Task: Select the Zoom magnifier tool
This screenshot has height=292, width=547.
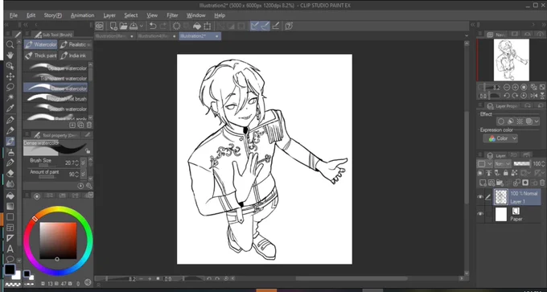Action: click(10, 44)
